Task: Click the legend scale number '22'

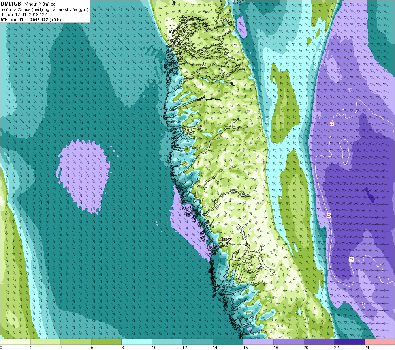Action: pos(337,348)
